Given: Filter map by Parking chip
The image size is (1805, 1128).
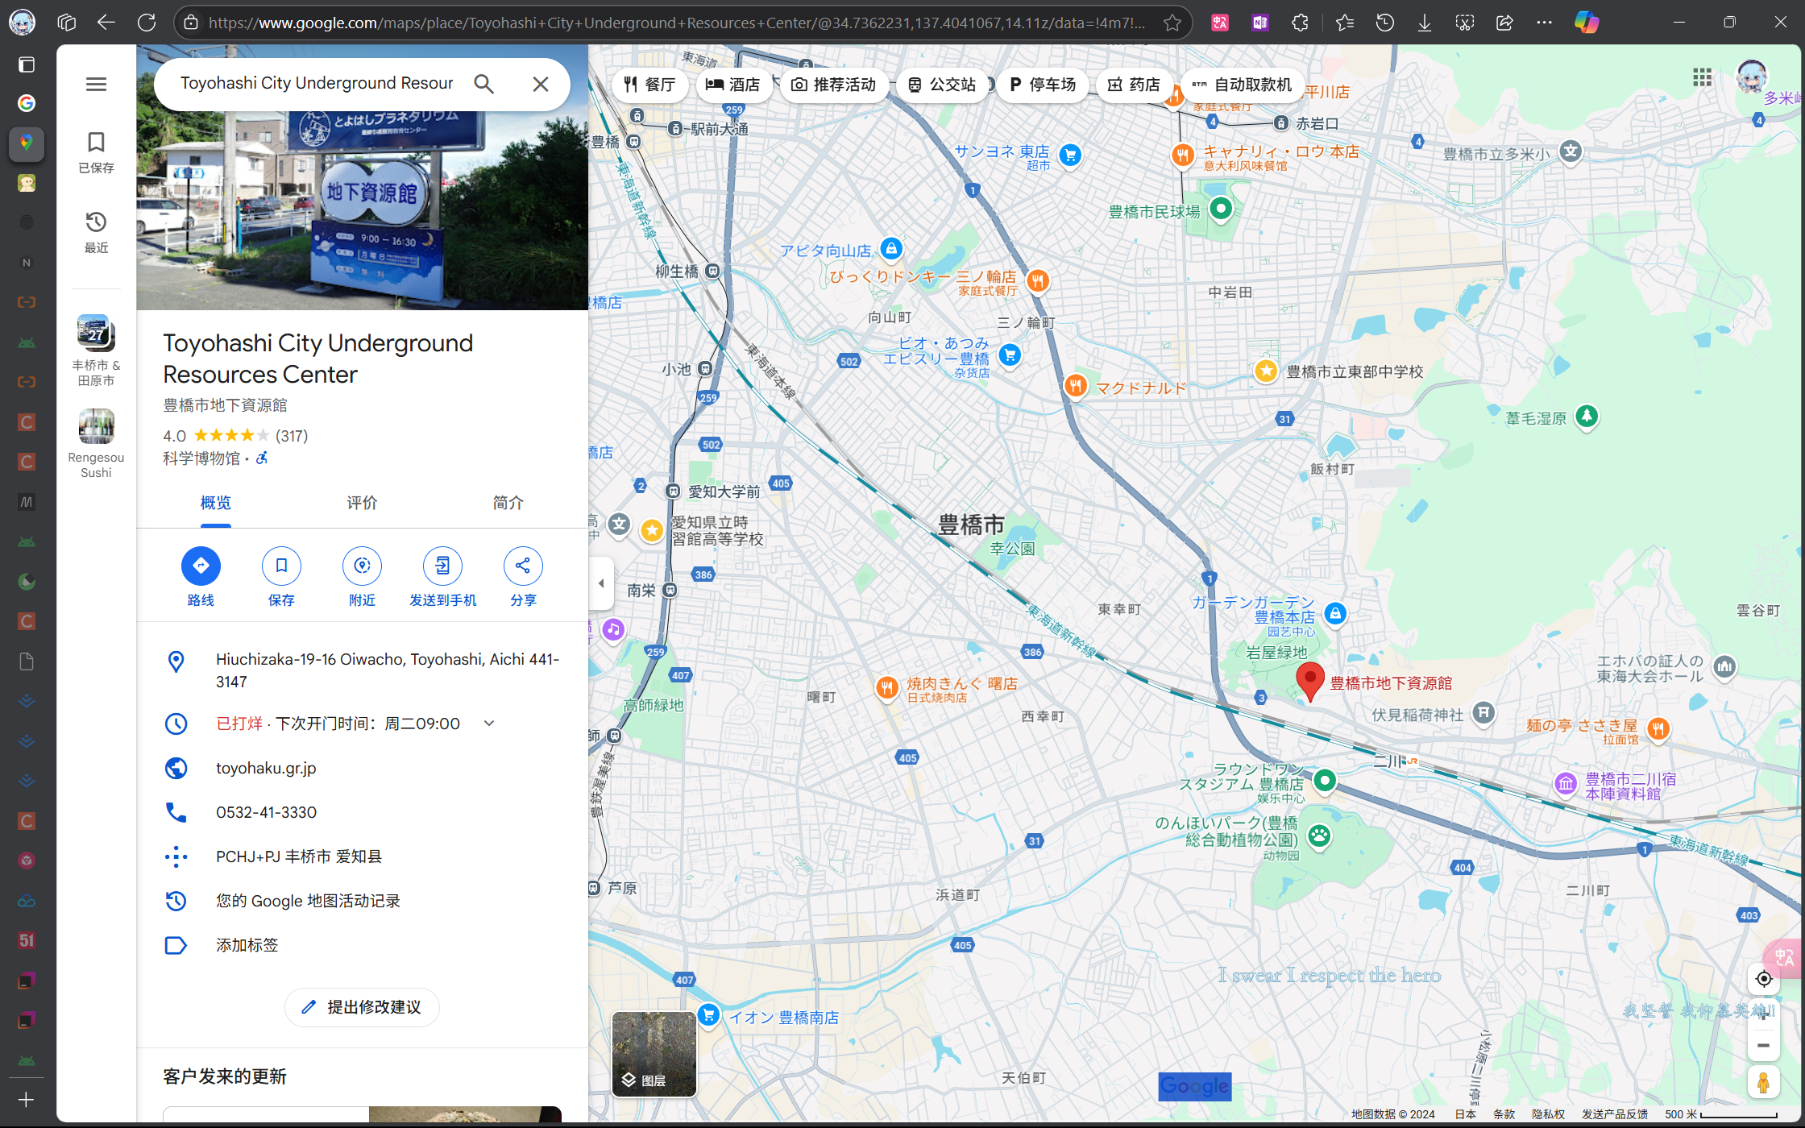Looking at the screenshot, I should 1043,85.
